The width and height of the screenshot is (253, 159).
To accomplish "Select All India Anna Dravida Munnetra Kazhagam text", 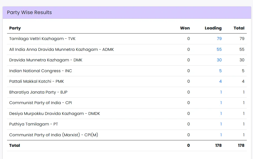I will tap(53, 49).
